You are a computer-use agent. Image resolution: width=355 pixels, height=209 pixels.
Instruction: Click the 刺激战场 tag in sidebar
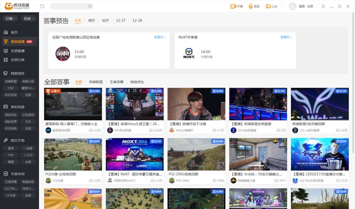[28, 182]
